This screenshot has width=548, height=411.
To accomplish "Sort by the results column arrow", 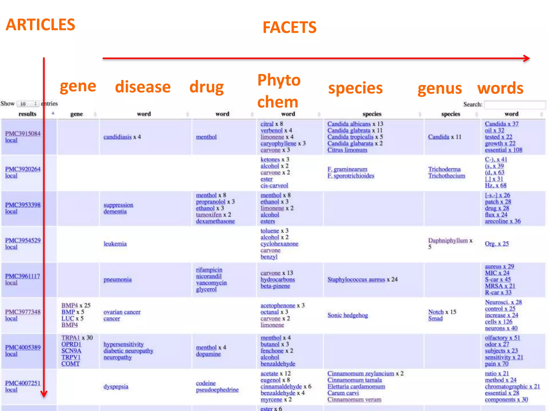I will (53, 113).
